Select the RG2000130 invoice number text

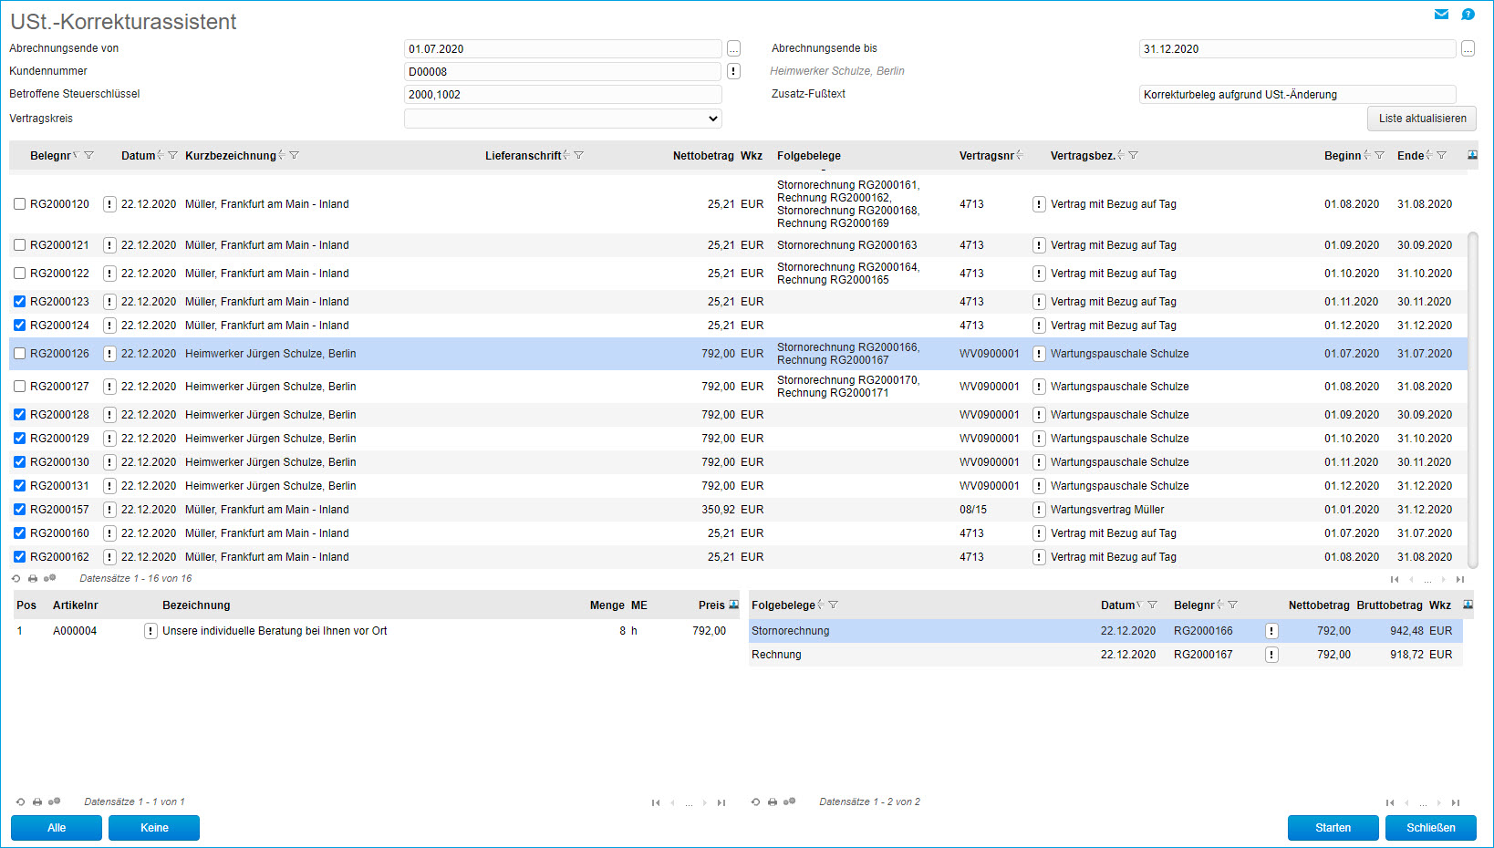pos(59,462)
